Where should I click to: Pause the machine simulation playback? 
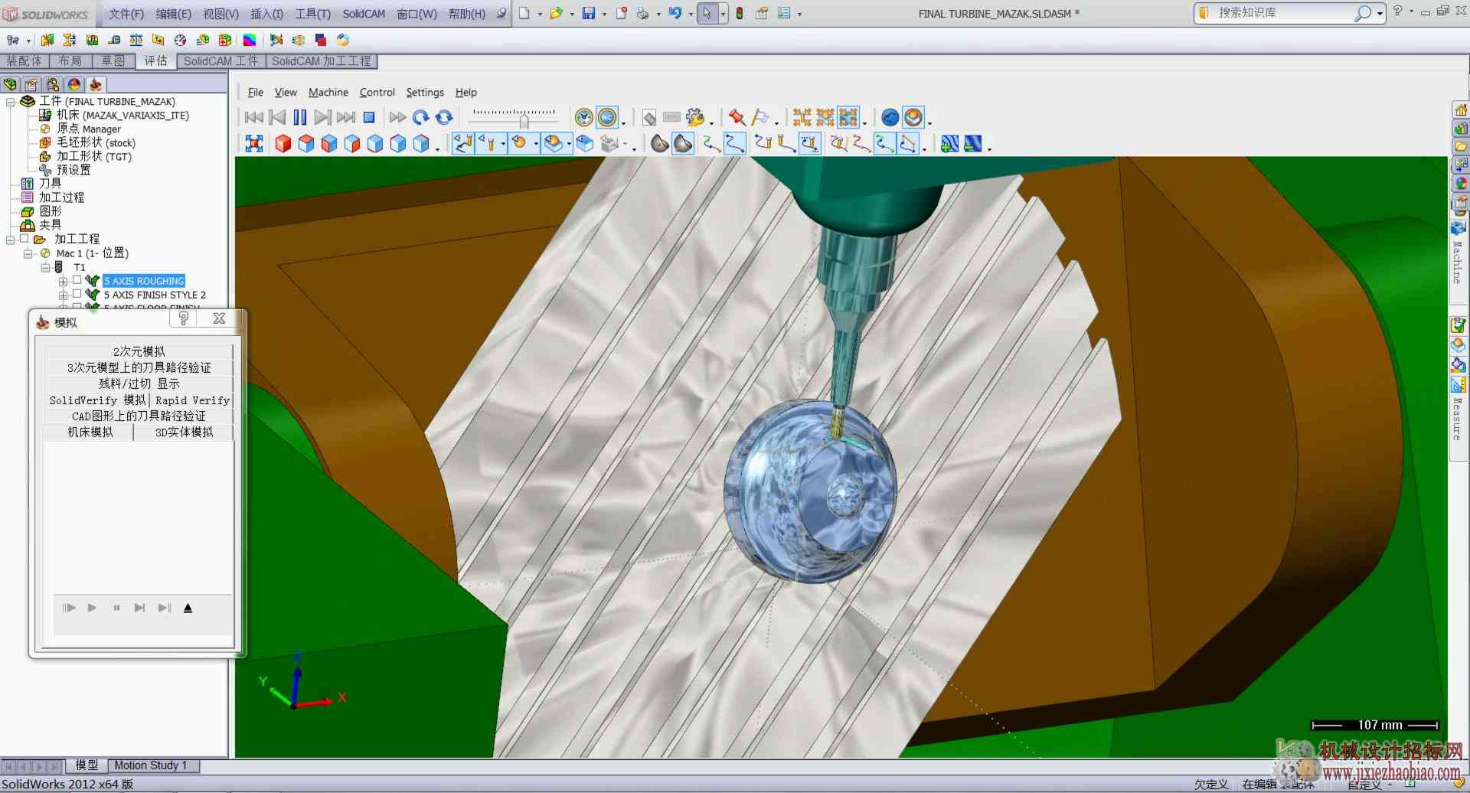[x=300, y=117]
